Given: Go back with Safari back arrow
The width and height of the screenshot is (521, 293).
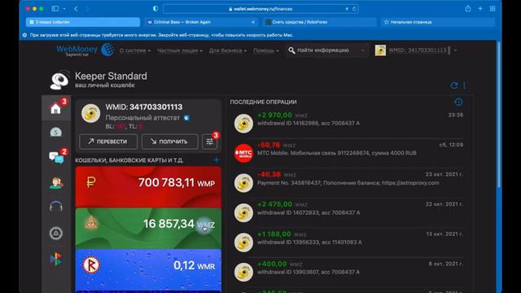Looking at the screenshot, I should [x=76, y=9].
